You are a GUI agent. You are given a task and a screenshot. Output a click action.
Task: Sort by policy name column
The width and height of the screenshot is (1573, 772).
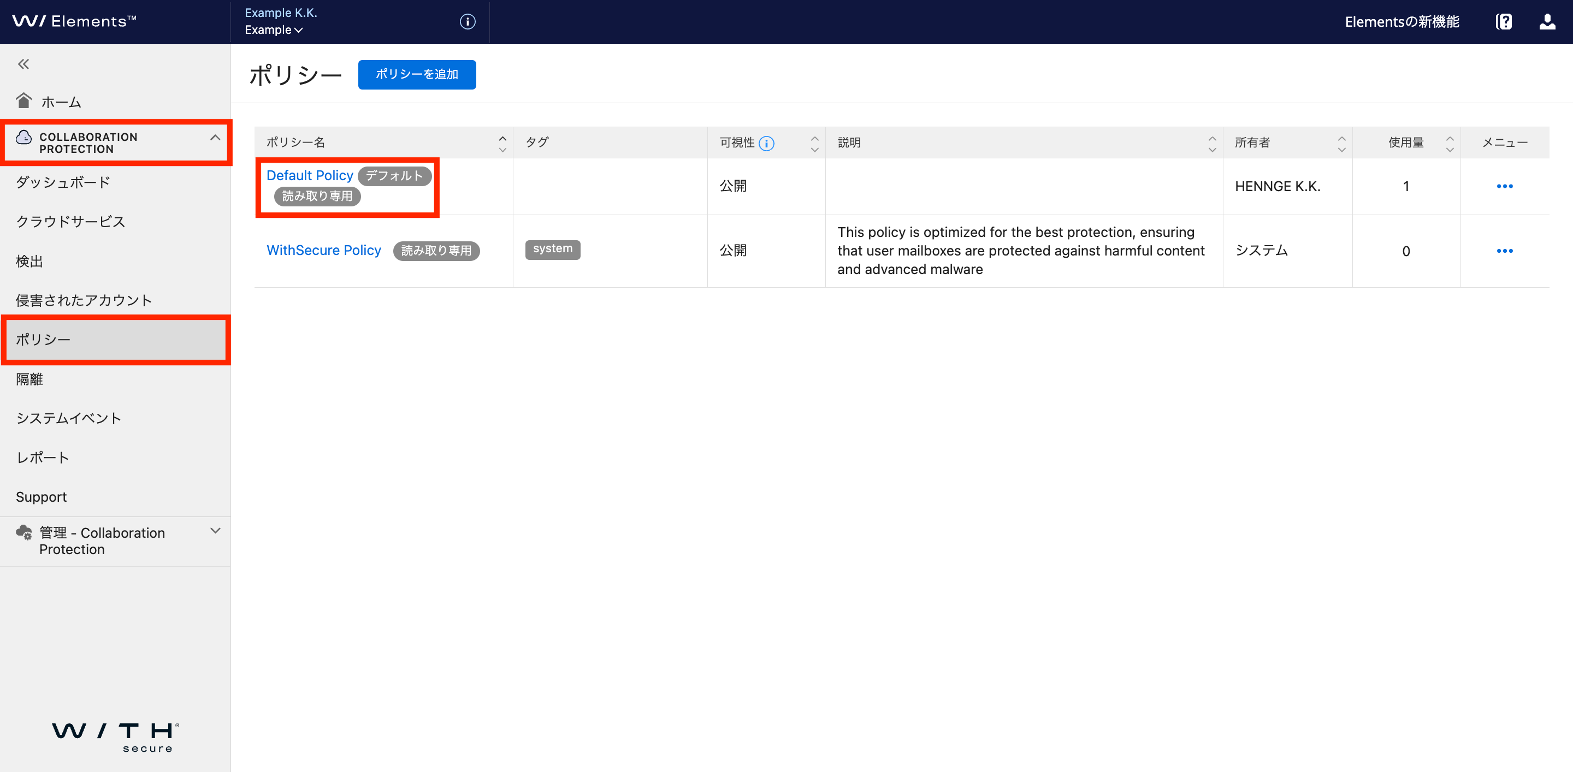click(x=502, y=144)
